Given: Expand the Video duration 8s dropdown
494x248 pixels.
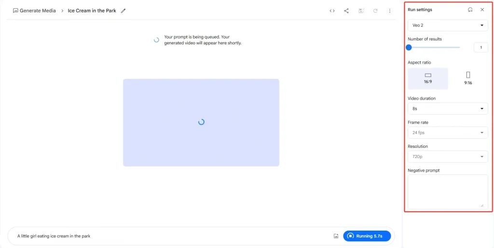Looking at the screenshot, I should (448, 109).
